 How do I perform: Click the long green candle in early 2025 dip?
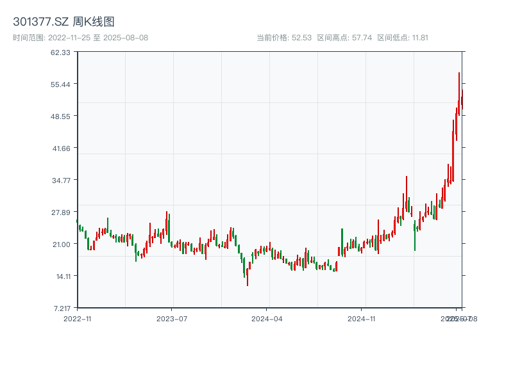click(414, 236)
